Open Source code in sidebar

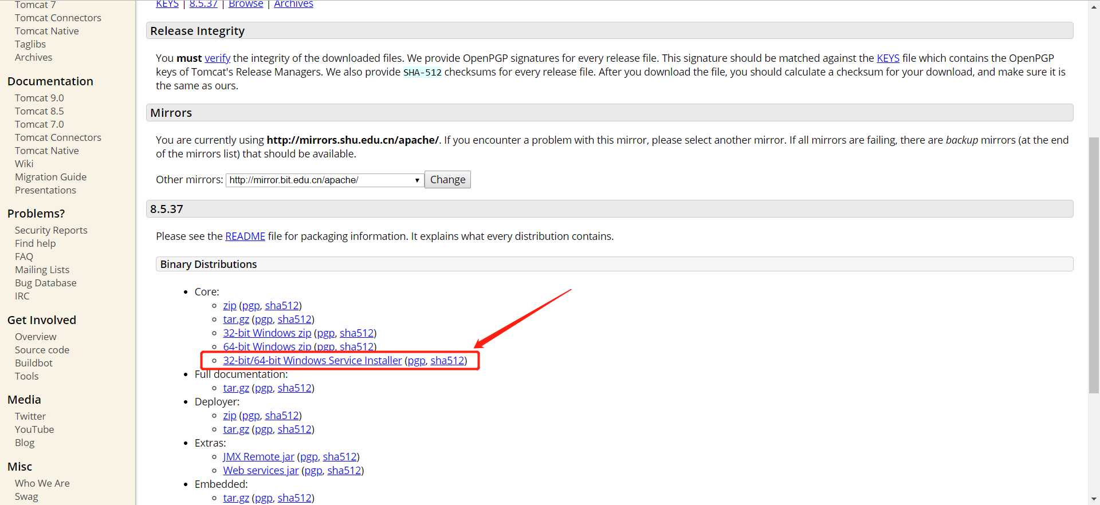coord(42,350)
